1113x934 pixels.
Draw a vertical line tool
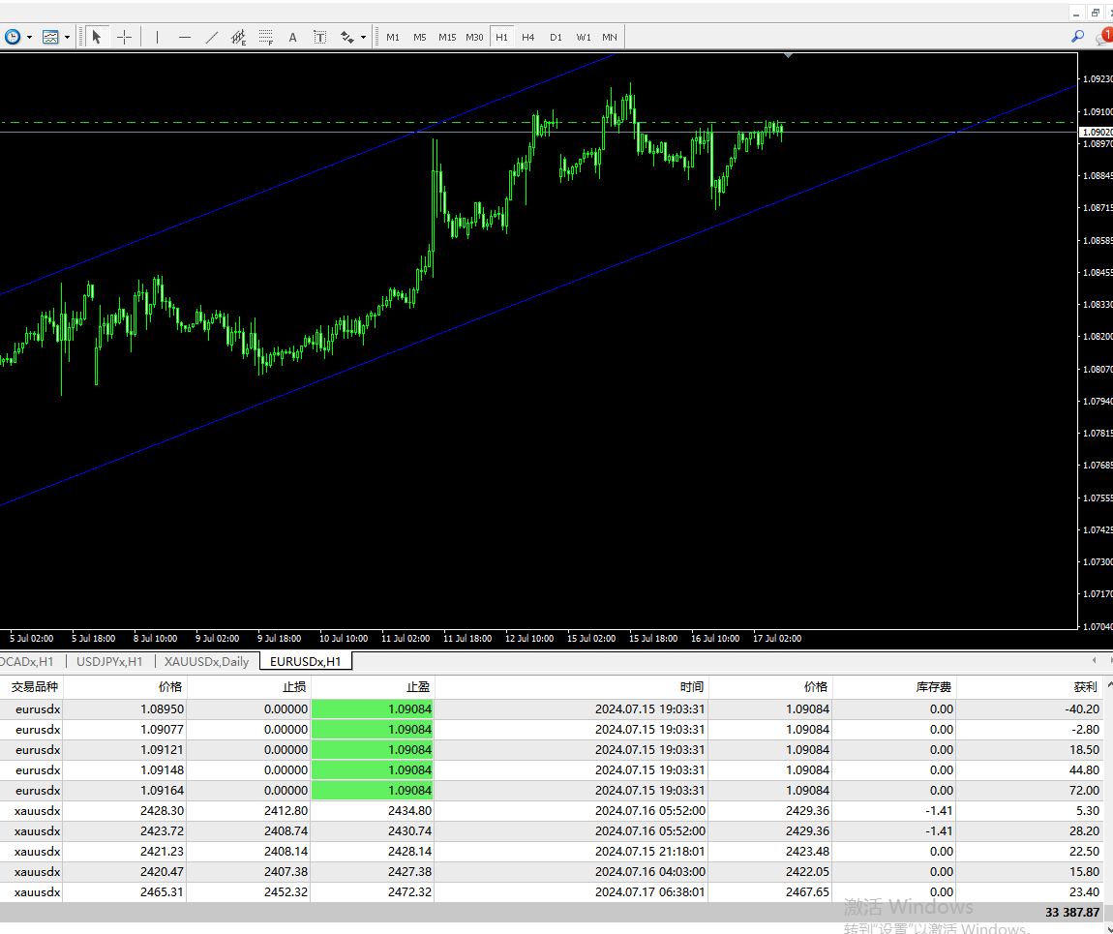tap(157, 37)
